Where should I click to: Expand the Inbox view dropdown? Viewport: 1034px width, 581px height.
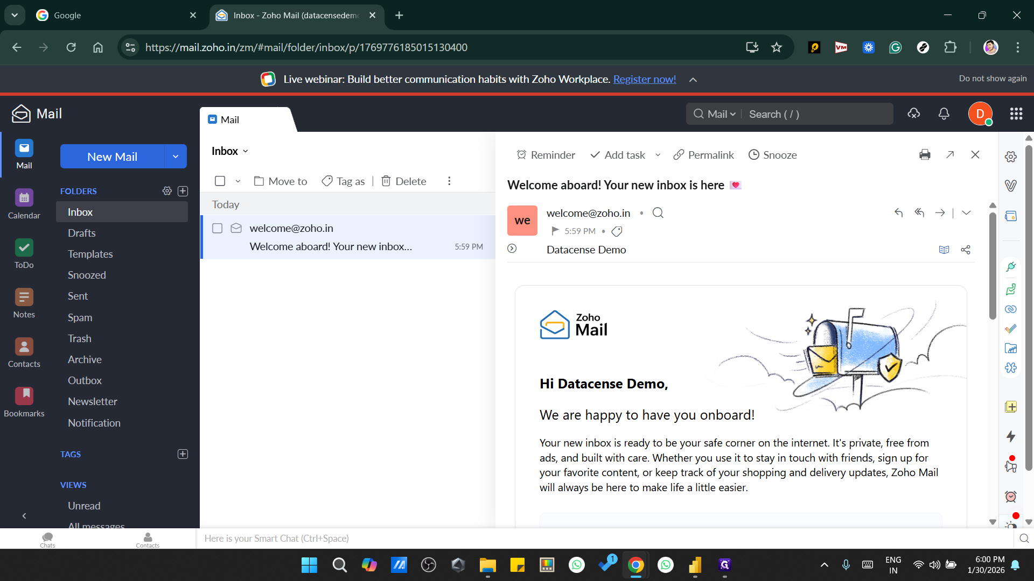(x=246, y=151)
